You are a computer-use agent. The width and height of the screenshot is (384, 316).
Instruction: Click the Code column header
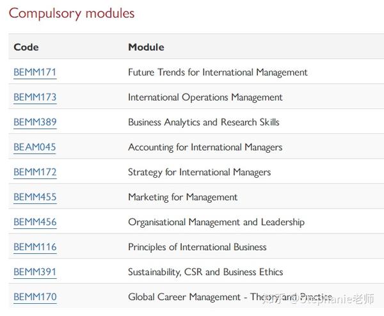tap(26, 47)
